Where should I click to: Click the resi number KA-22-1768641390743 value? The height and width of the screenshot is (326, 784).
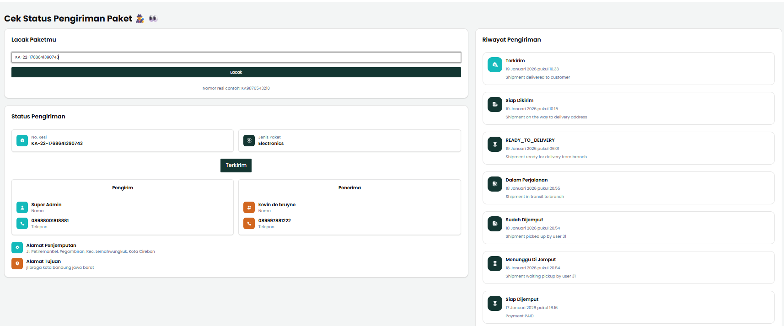(x=57, y=144)
